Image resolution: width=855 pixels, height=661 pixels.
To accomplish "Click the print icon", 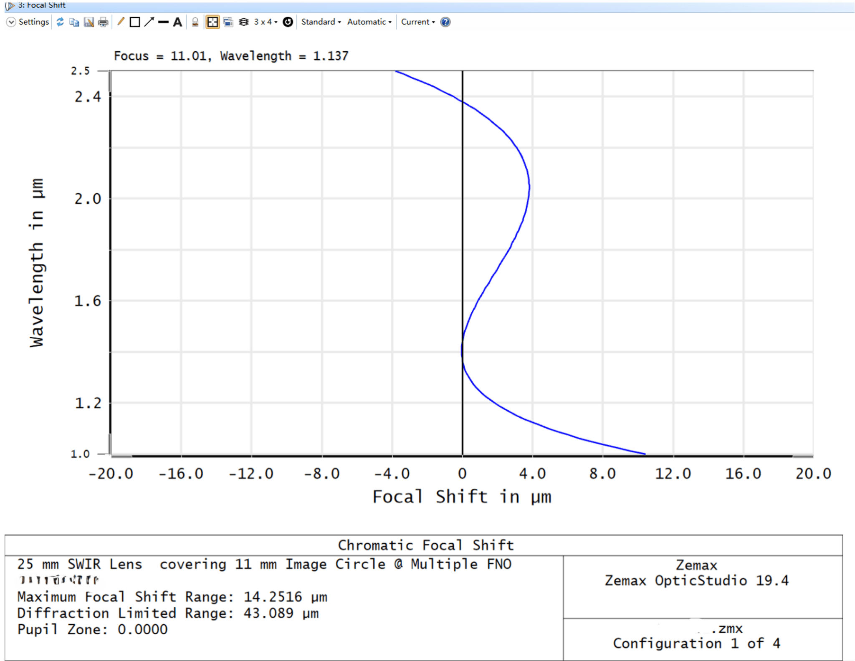I will 103,22.
